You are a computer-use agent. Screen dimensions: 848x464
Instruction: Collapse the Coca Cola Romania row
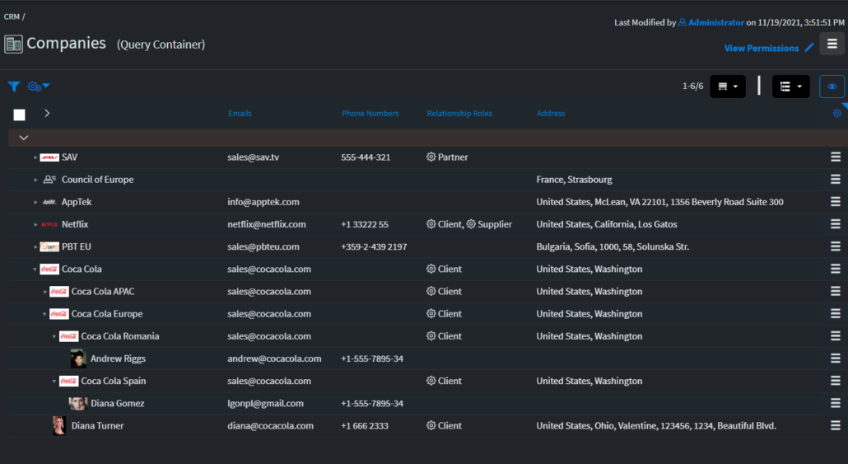click(x=54, y=336)
